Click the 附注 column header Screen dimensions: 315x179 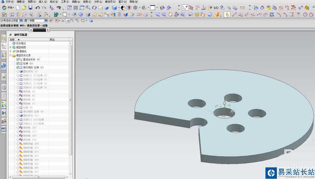(59, 39)
